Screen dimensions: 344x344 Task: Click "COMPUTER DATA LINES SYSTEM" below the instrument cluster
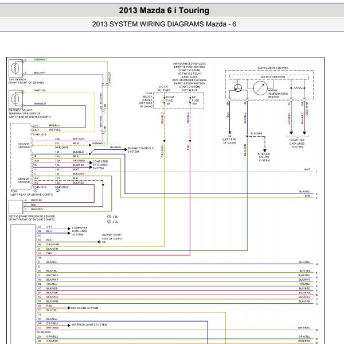[x=297, y=144]
